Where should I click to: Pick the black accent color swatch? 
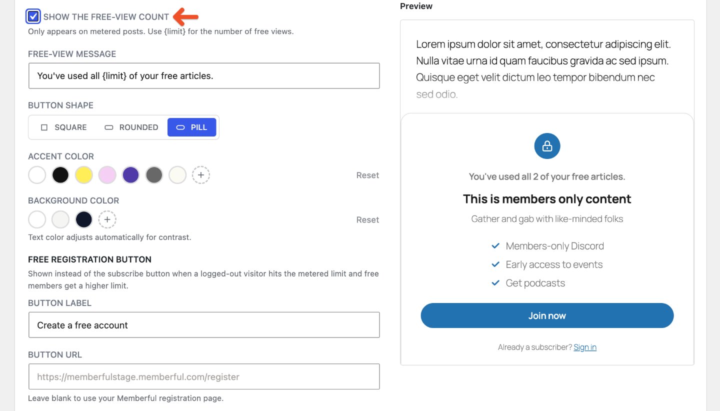click(60, 175)
